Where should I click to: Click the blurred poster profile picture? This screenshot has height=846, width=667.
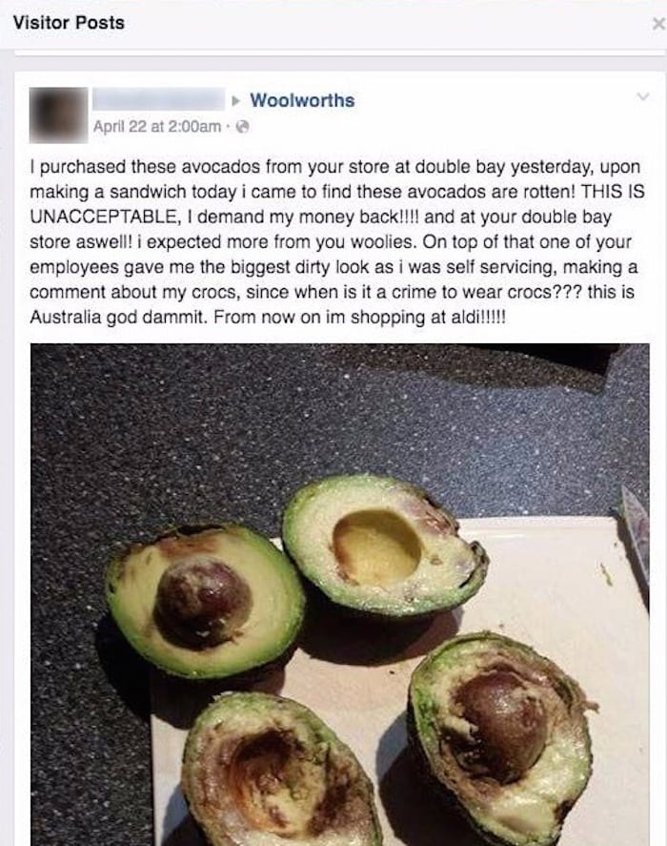click(x=59, y=114)
